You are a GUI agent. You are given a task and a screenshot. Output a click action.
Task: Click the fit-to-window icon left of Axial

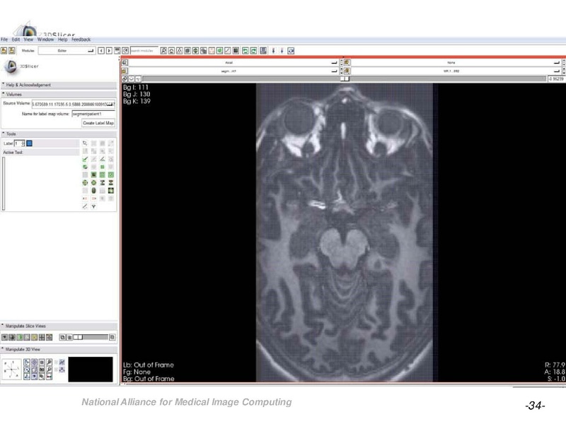125,63
